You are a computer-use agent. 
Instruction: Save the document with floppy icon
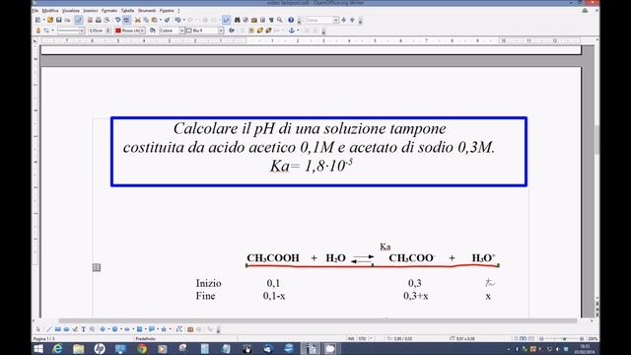59,20
